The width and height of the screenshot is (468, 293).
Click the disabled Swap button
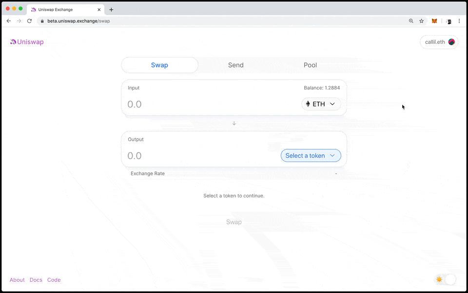coord(234,222)
